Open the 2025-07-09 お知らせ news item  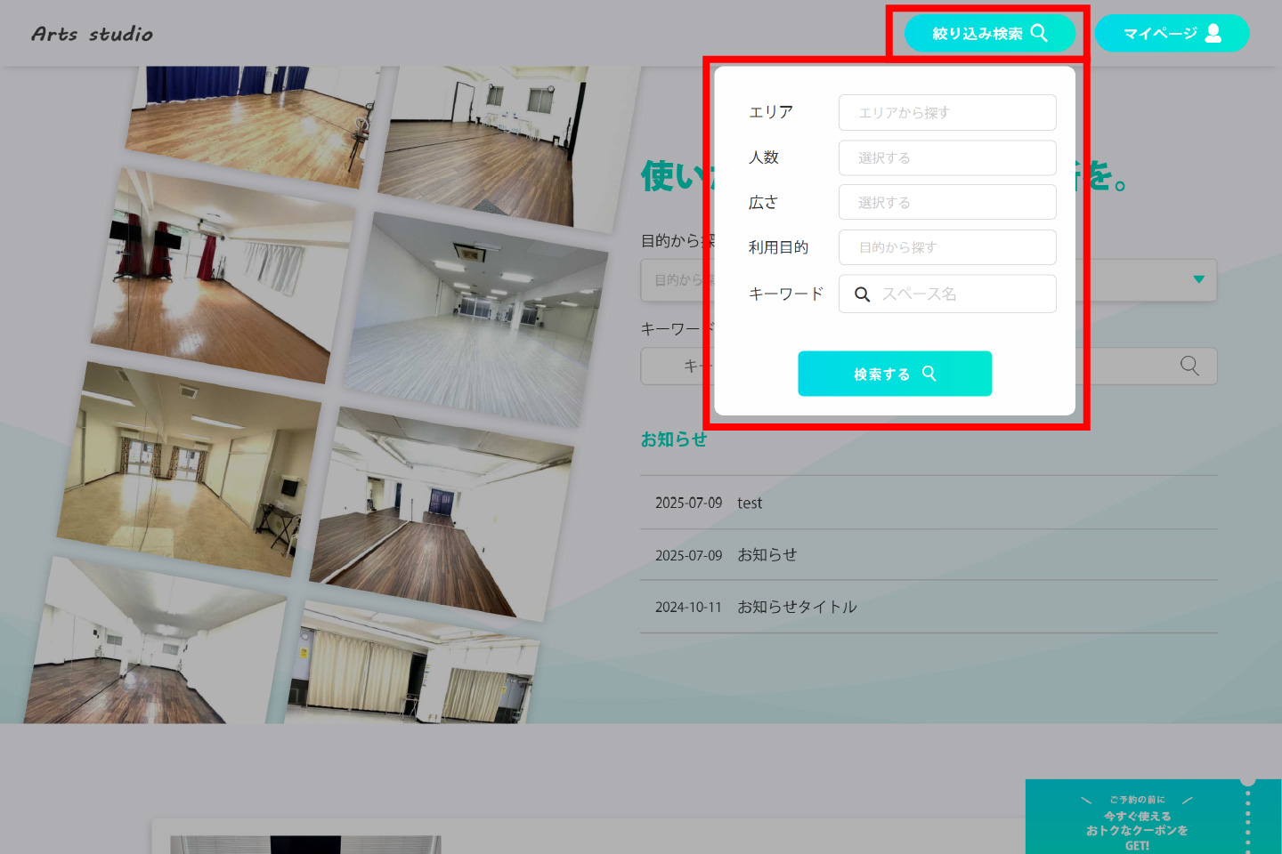[x=767, y=555]
